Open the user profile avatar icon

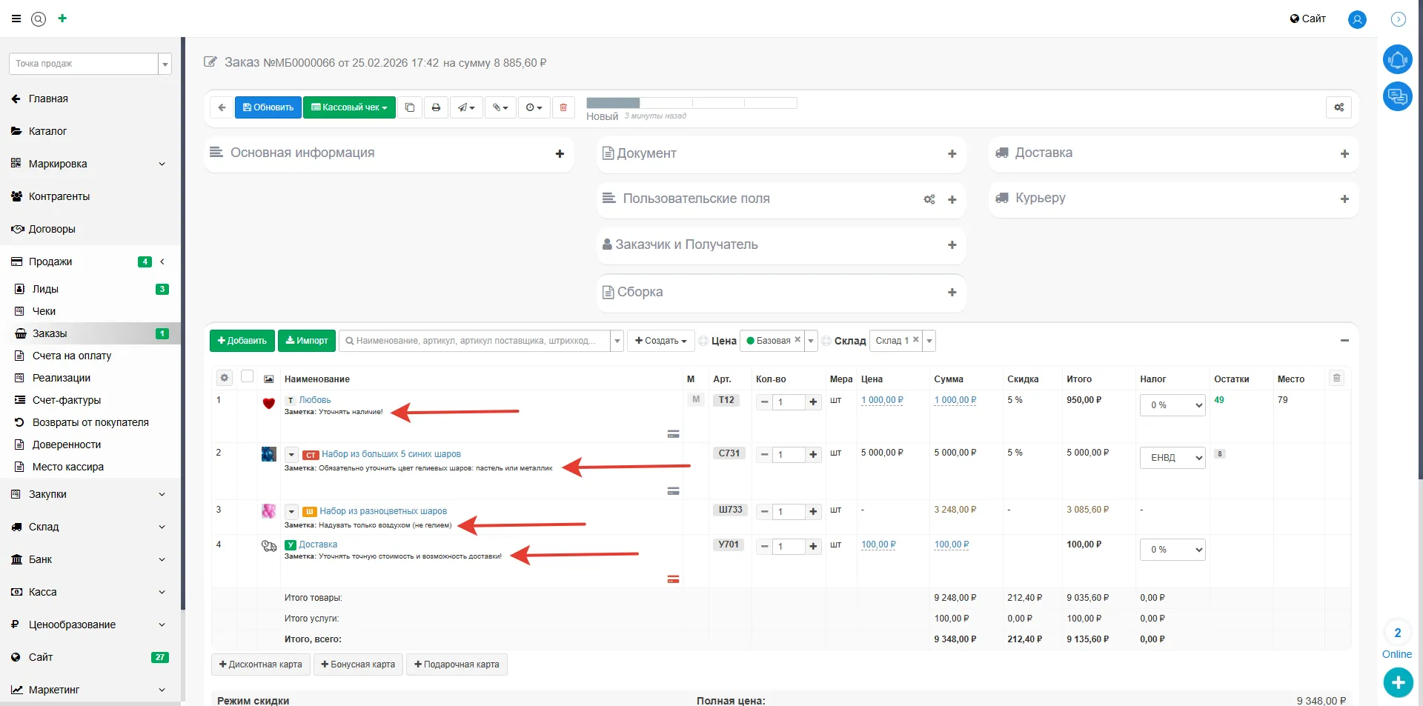[1357, 19]
